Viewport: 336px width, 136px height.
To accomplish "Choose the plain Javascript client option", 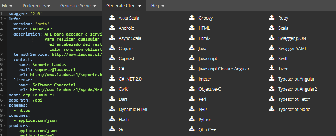I will tap(208, 59).
